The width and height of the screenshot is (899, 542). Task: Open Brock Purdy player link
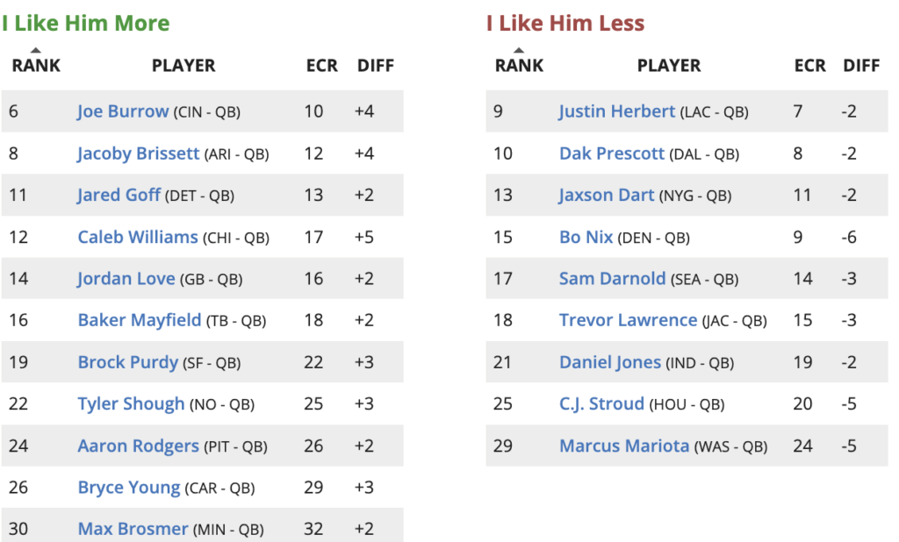pyautogui.click(x=128, y=362)
